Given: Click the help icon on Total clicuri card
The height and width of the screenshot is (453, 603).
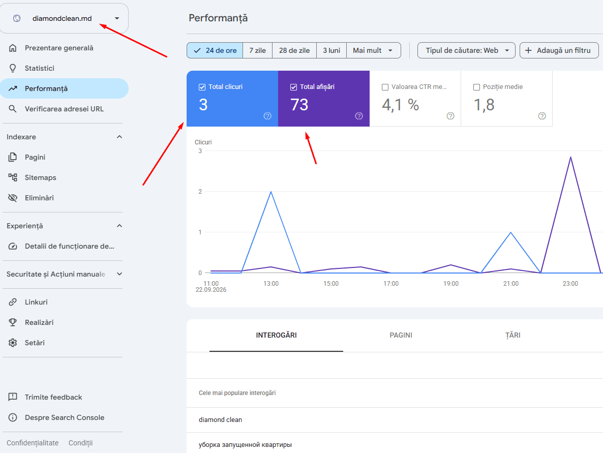Looking at the screenshot, I should click(x=267, y=116).
